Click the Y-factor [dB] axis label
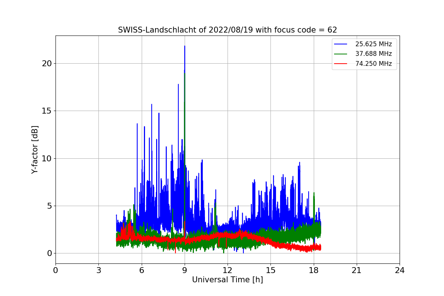Viewport: 444px width, 296px height. 35,149
